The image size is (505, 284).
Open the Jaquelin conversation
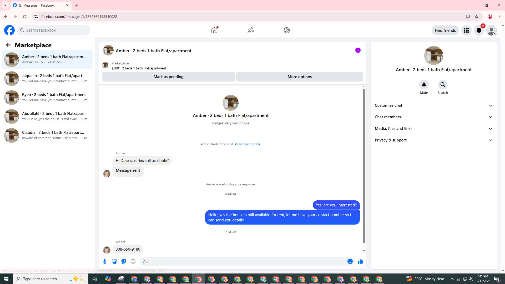click(47, 78)
